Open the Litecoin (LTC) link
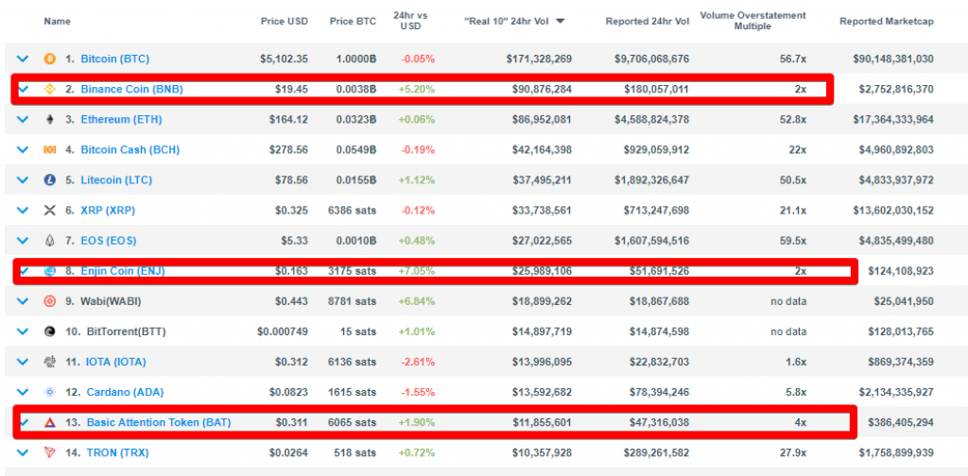This screenshot has width=968, height=476. pos(116,180)
